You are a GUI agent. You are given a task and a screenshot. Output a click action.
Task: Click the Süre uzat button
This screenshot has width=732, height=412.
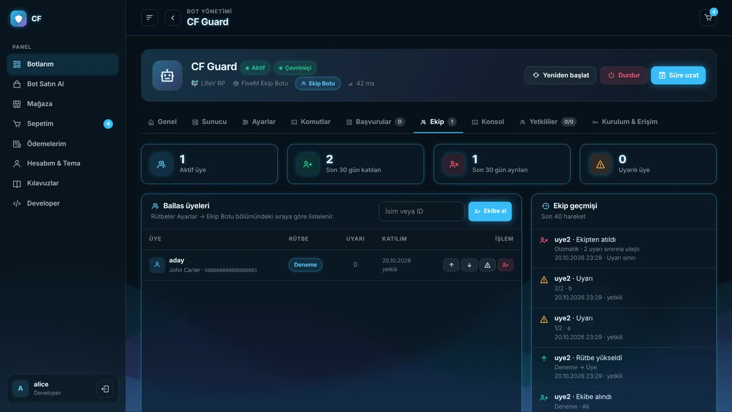[678, 75]
